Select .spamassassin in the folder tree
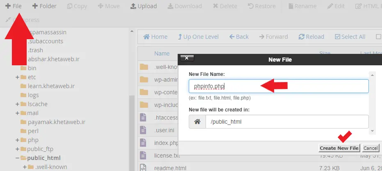This screenshot has height=171, width=382. click(x=46, y=32)
